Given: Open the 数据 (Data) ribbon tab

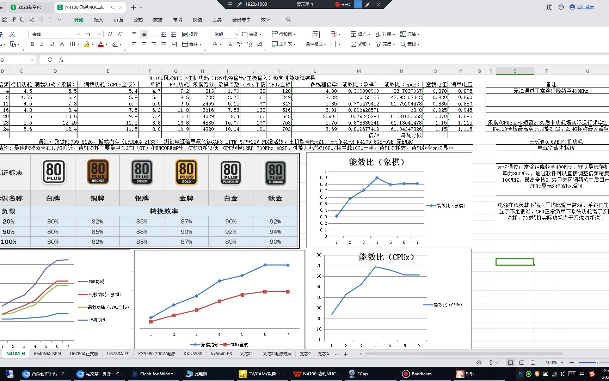Looking at the screenshot, I should [158, 20].
